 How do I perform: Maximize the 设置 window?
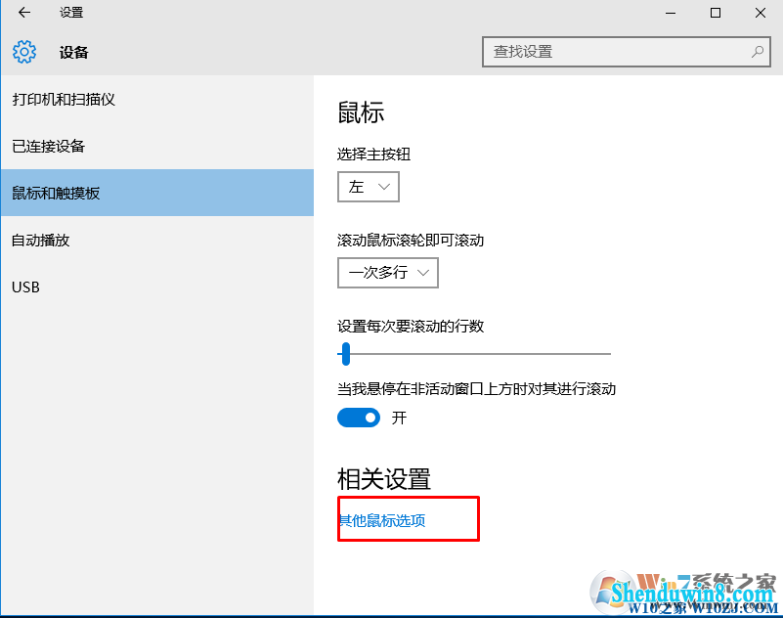(716, 13)
